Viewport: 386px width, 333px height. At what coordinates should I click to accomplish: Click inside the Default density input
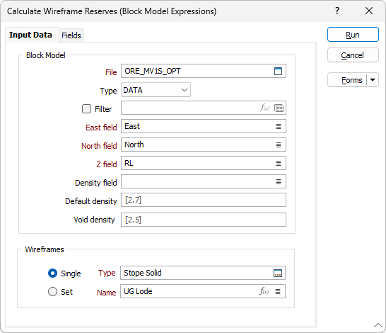pos(204,200)
